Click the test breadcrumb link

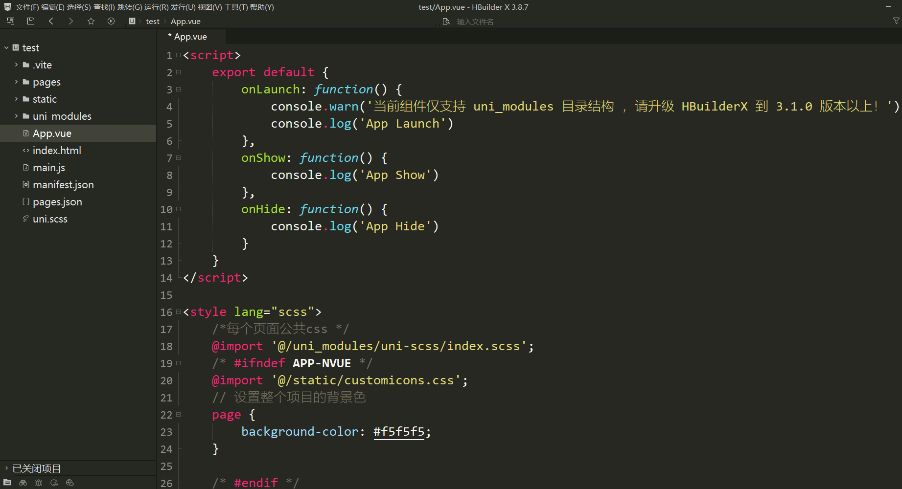click(152, 21)
